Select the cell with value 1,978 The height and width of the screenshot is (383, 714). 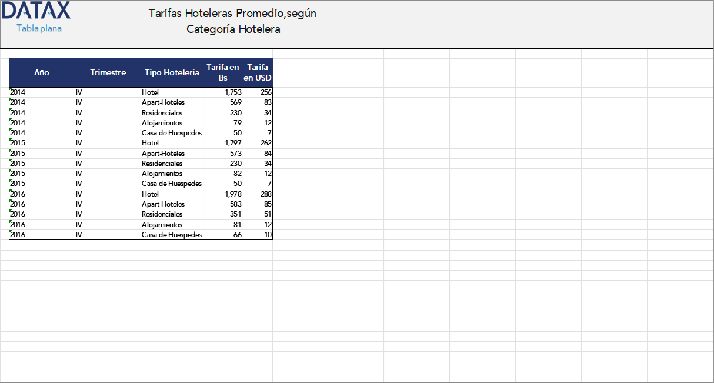click(222, 194)
